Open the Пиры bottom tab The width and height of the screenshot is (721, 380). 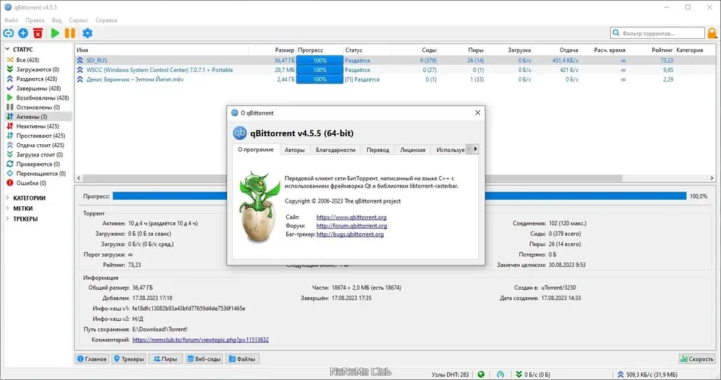166,359
